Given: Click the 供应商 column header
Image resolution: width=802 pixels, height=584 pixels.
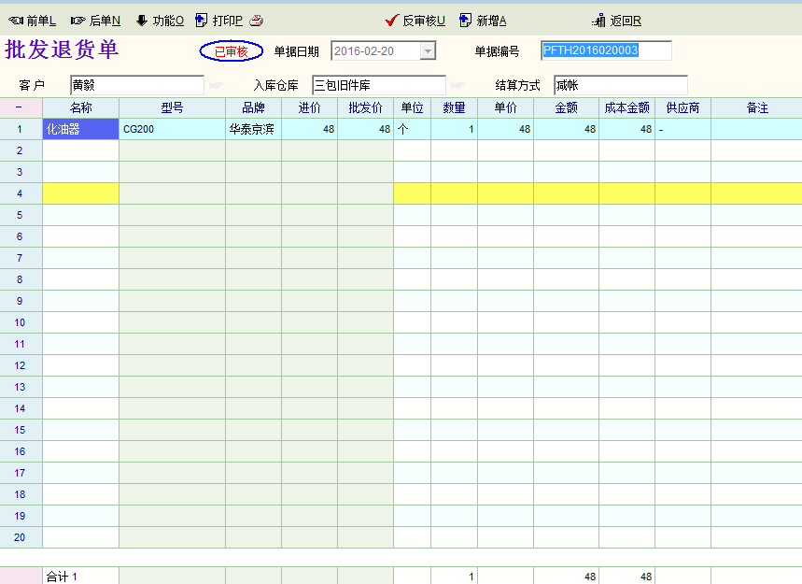Looking at the screenshot, I should point(682,107).
